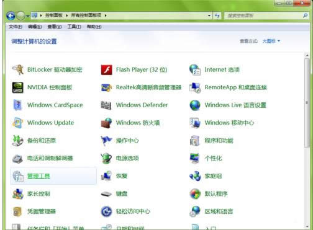Open the 管理工具 gear icon
313x230 pixels.
point(18,176)
